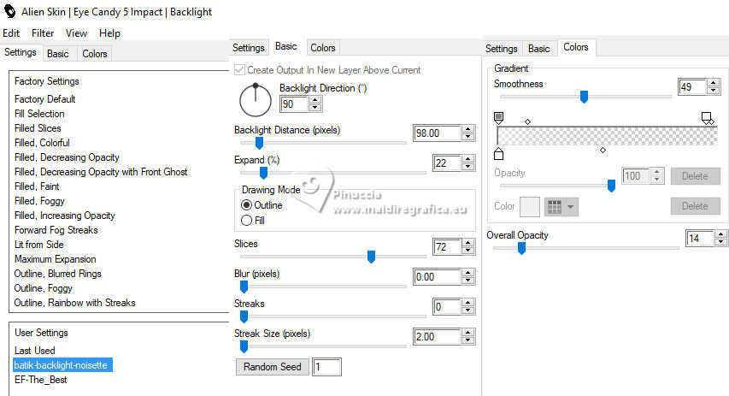Click the Slices slider handle
Screen dimensions: 729x396
(x=371, y=257)
